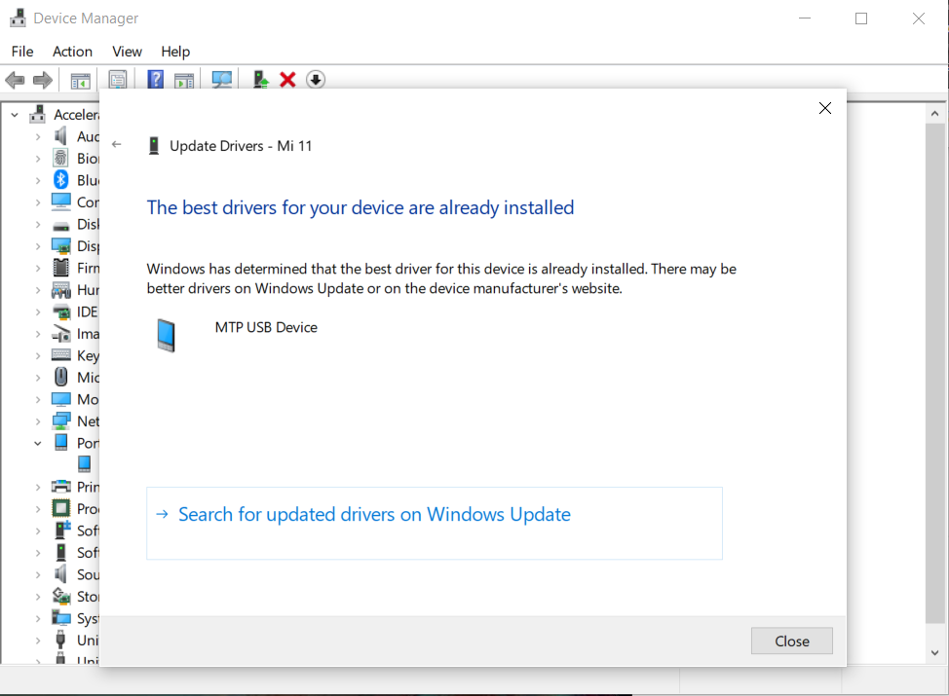
Task: Select the Computer monitor category icon
Action: tap(61, 201)
